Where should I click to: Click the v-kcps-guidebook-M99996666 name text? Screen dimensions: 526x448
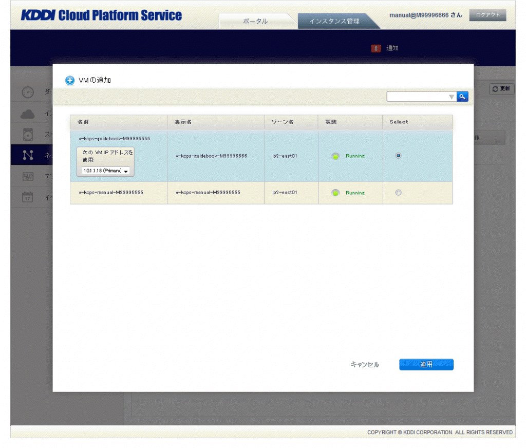(114, 139)
